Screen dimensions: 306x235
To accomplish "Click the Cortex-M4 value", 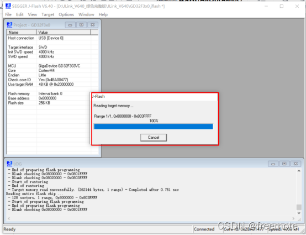I will (x=46, y=71).
